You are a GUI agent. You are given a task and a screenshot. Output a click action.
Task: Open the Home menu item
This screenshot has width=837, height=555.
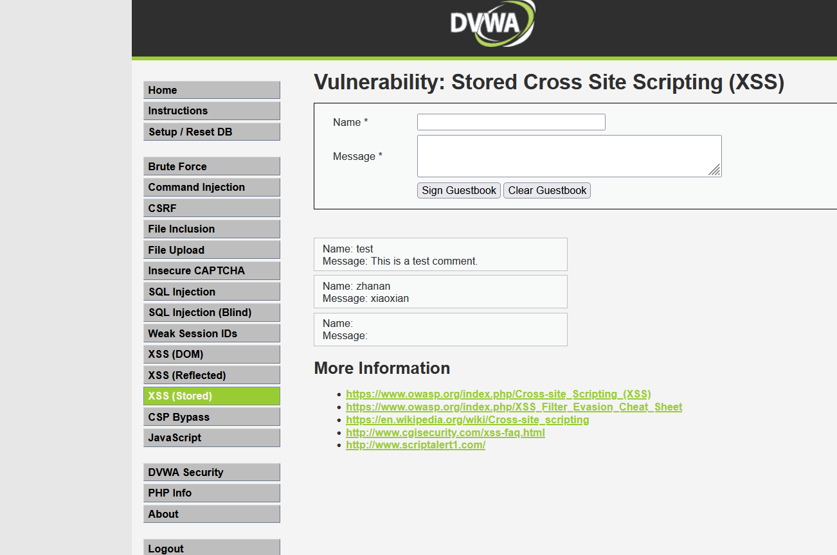coord(212,90)
